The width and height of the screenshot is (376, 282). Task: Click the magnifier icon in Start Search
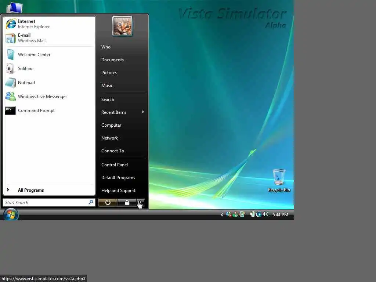[91, 202]
